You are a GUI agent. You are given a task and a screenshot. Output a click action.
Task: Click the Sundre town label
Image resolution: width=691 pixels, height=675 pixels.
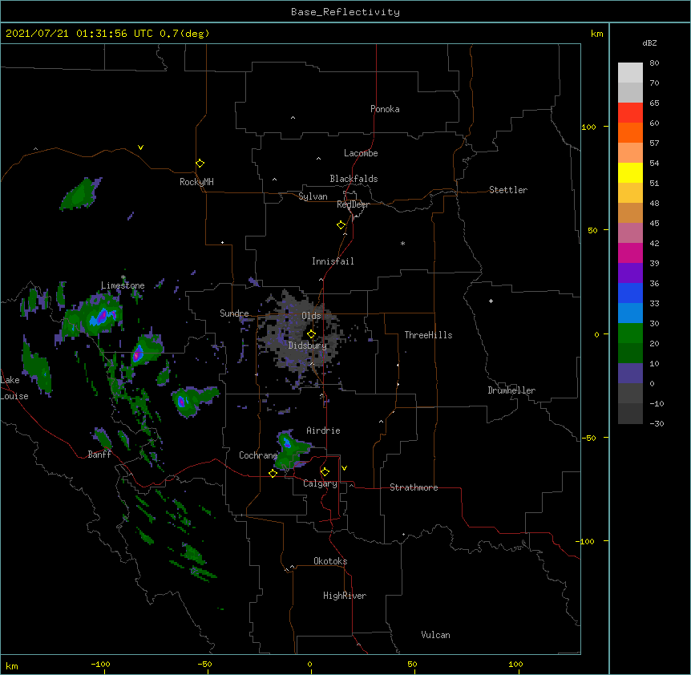pos(234,313)
